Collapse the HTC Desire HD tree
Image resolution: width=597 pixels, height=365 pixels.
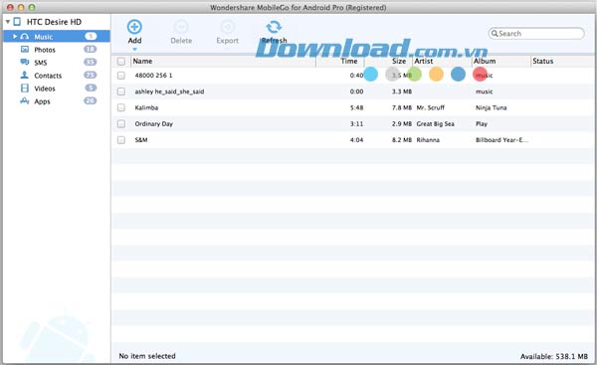point(7,22)
